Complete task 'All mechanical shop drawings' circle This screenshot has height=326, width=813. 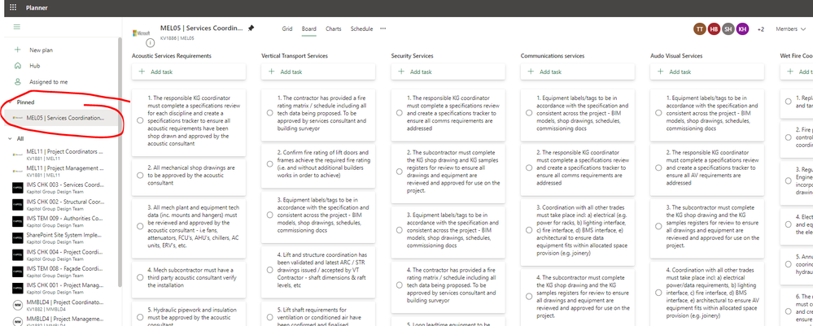[140, 176]
